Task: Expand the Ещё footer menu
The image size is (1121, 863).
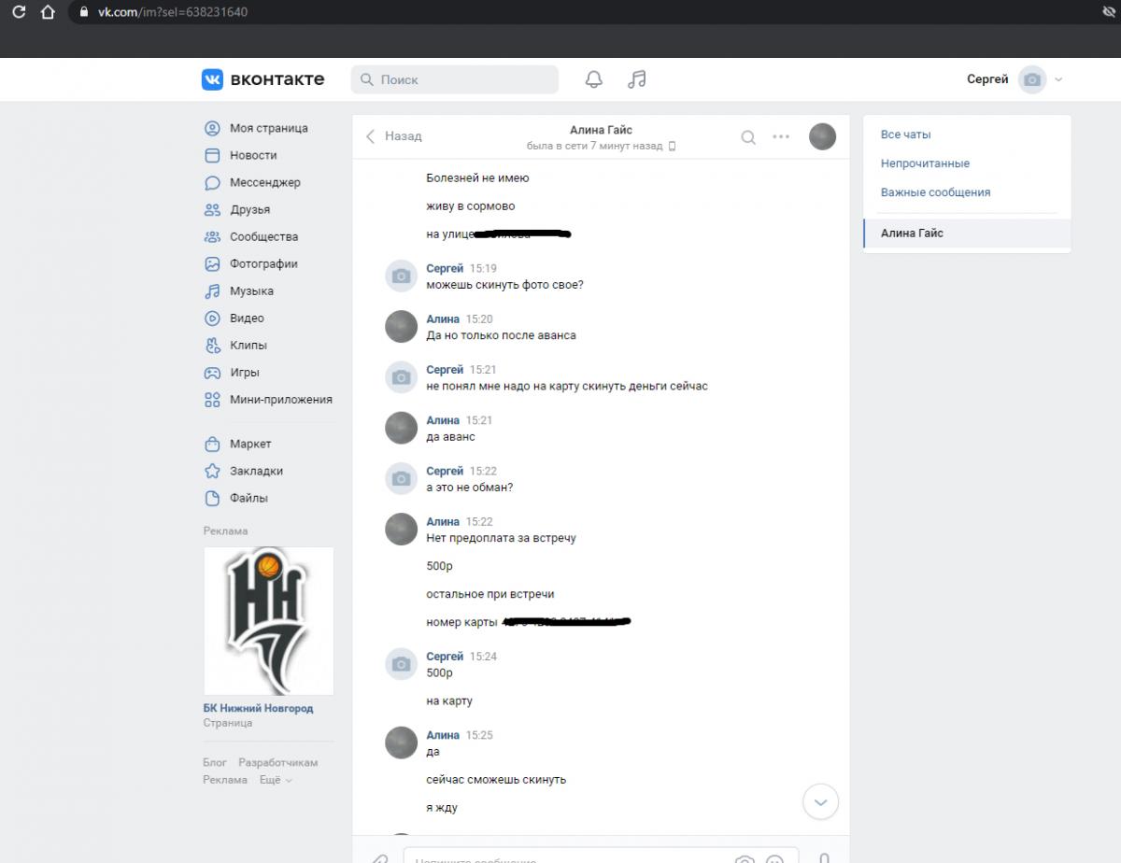Action: (x=276, y=780)
